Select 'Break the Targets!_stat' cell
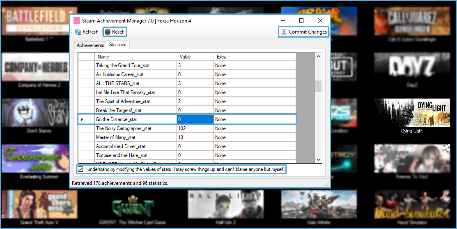Screen dimensions: 457x229 [136, 110]
